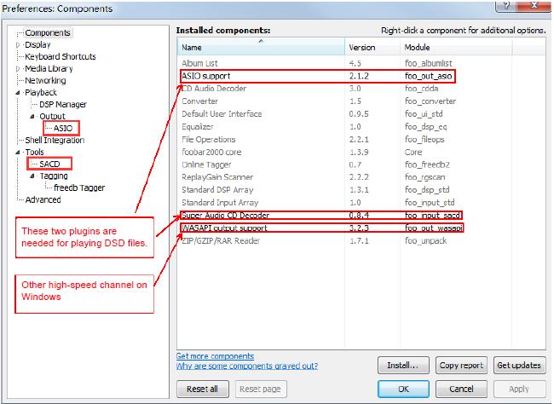Open Keyboard Shortcuts preferences

pyautogui.click(x=61, y=56)
